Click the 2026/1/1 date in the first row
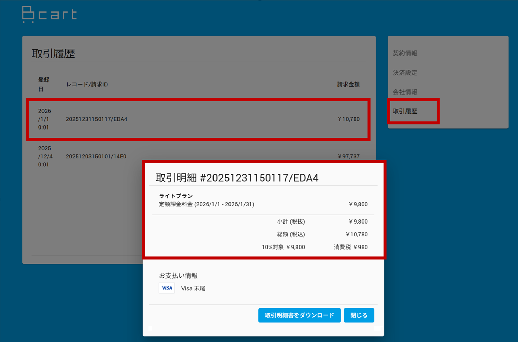 pyautogui.click(x=45, y=119)
